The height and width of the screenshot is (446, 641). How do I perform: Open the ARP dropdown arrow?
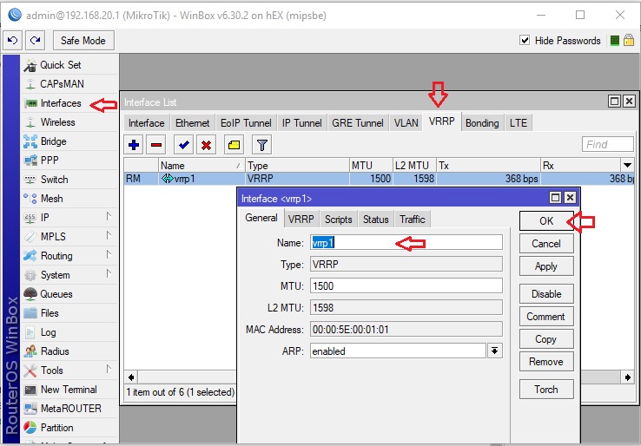coord(495,351)
